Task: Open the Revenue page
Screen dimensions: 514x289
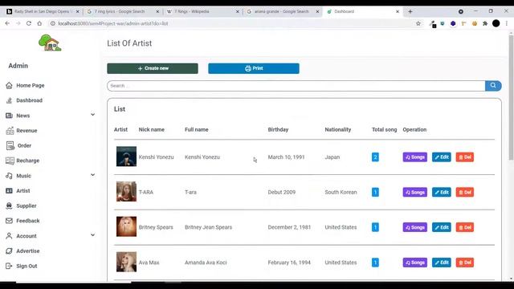Action: (x=27, y=130)
